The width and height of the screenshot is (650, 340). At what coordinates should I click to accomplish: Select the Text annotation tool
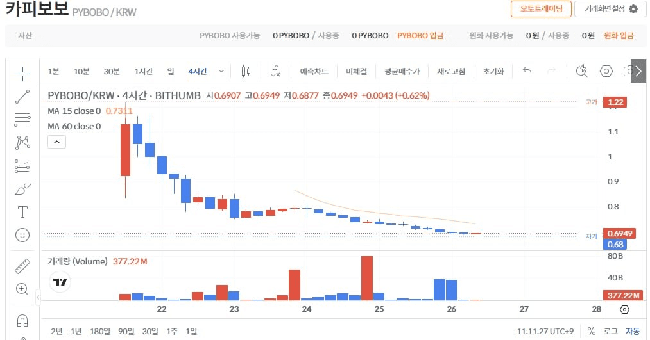(x=22, y=212)
